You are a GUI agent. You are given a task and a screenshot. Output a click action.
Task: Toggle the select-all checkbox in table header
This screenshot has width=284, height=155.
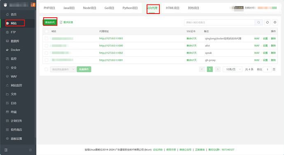(47, 31)
